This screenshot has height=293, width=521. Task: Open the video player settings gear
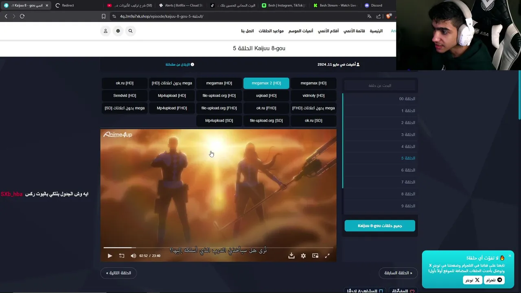[303, 256]
